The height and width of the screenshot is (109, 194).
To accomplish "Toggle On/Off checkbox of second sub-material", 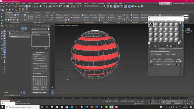I will (x=179, y=64).
